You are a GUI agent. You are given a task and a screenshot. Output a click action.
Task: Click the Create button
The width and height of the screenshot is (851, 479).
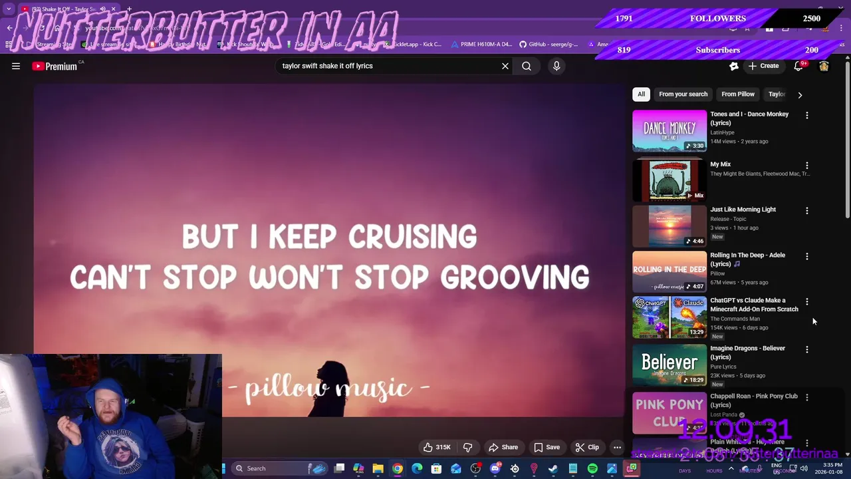763,66
